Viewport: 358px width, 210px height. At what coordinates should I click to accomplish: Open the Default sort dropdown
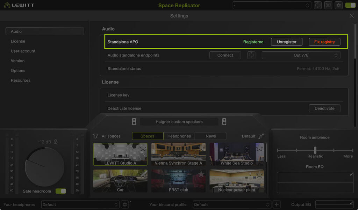pos(249,136)
